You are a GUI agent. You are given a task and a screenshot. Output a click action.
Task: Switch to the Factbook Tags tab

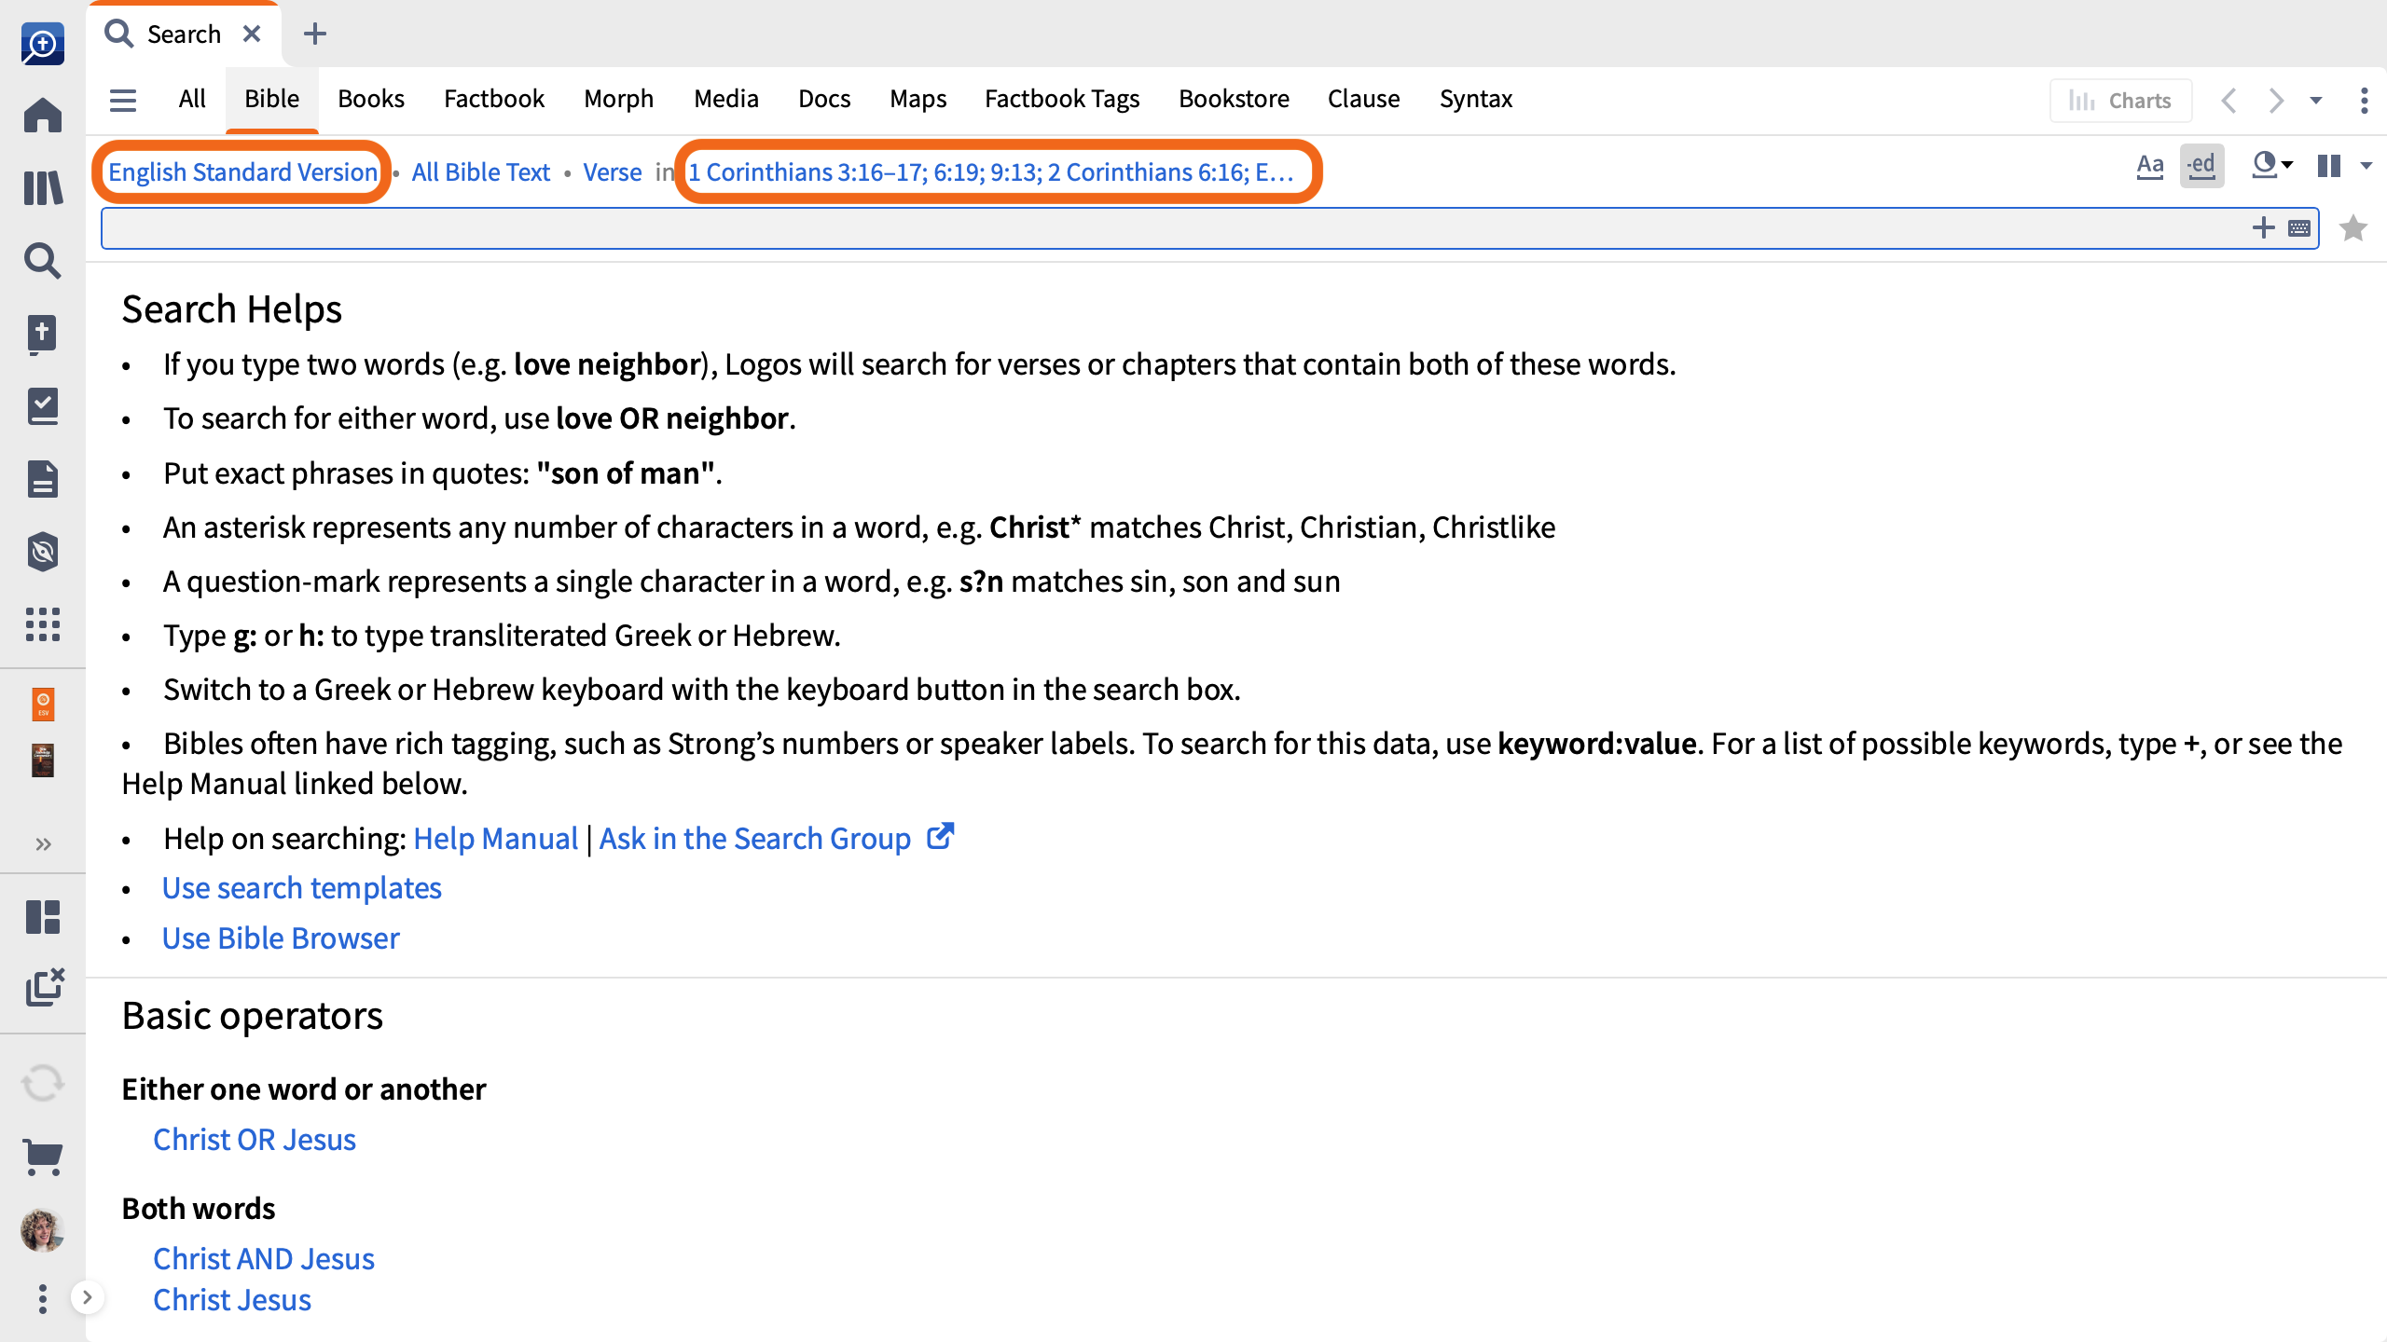coord(1062,99)
